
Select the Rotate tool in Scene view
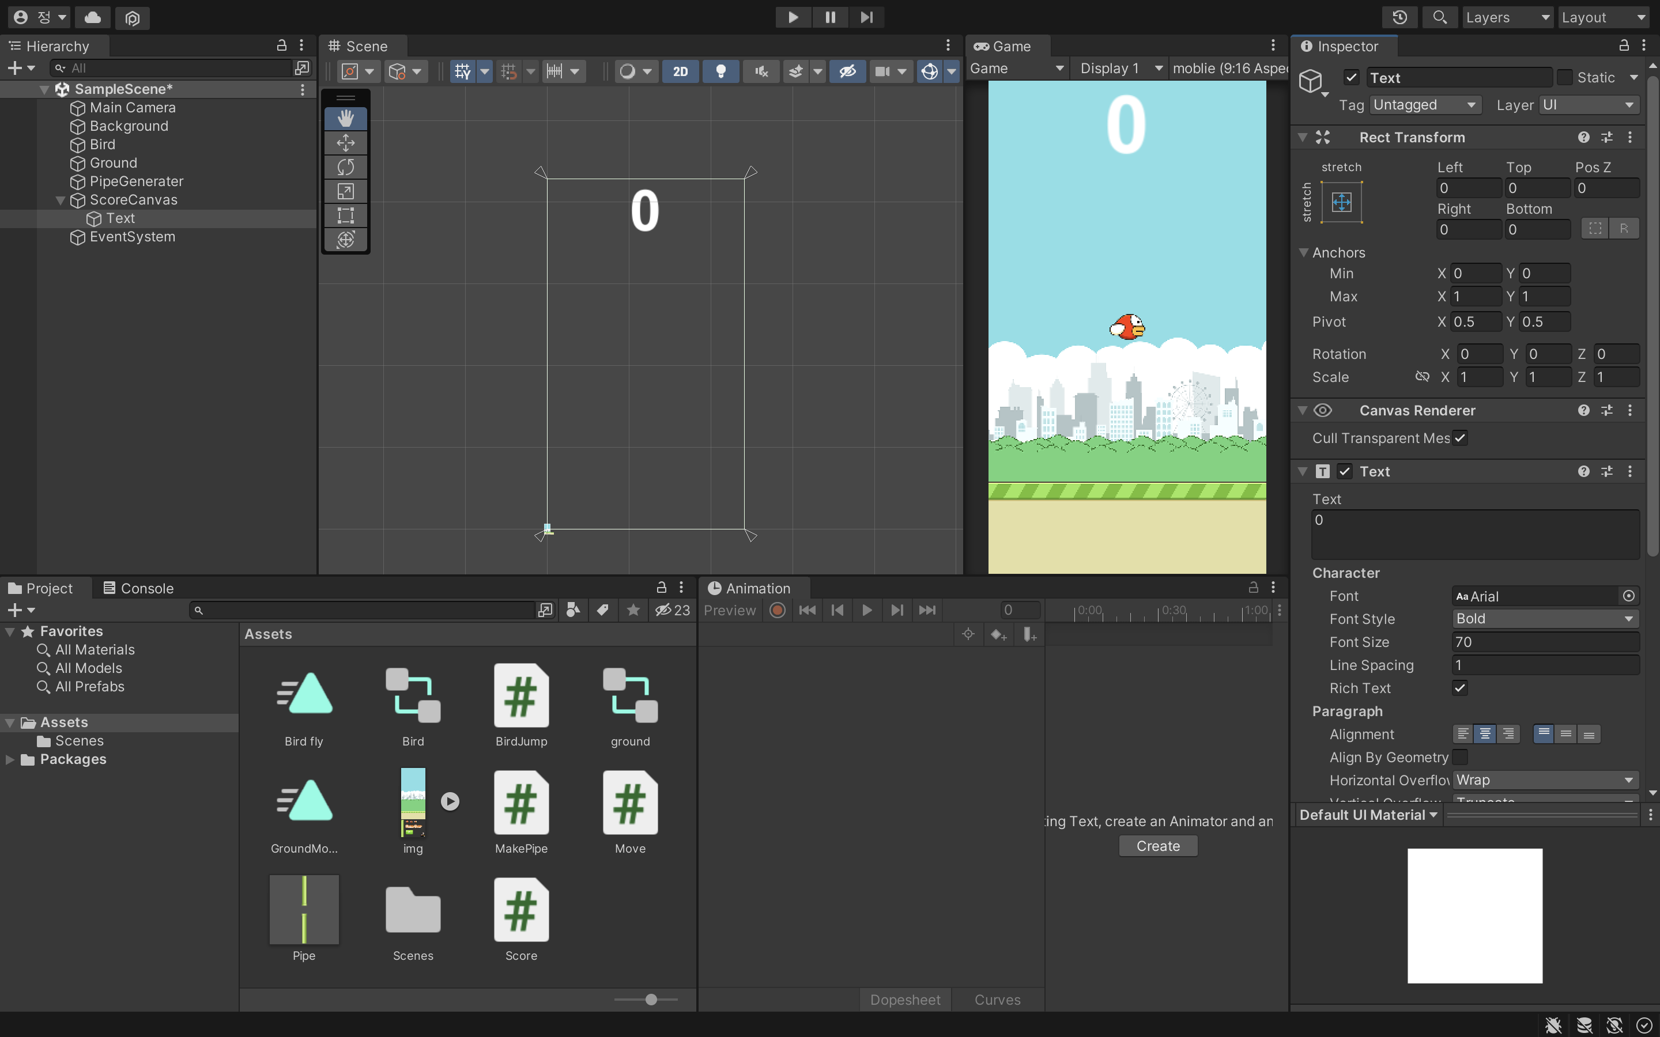(x=346, y=166)
